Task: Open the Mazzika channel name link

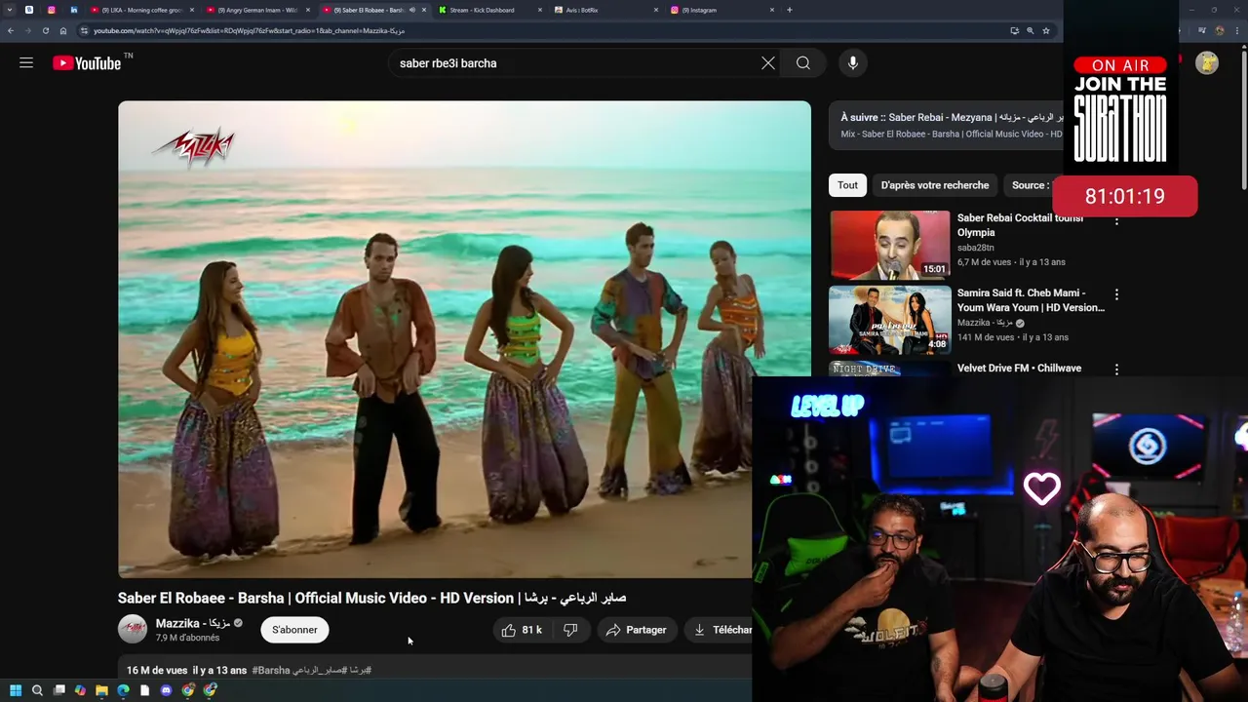Action: [193, 623]
